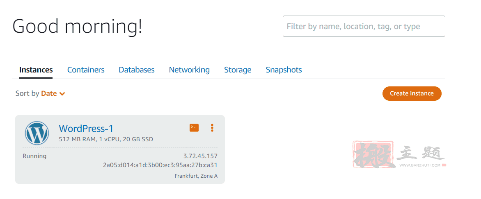Click the WordPress logo icon on the instance card
The image size is (481, 199).
click(37, 133)
